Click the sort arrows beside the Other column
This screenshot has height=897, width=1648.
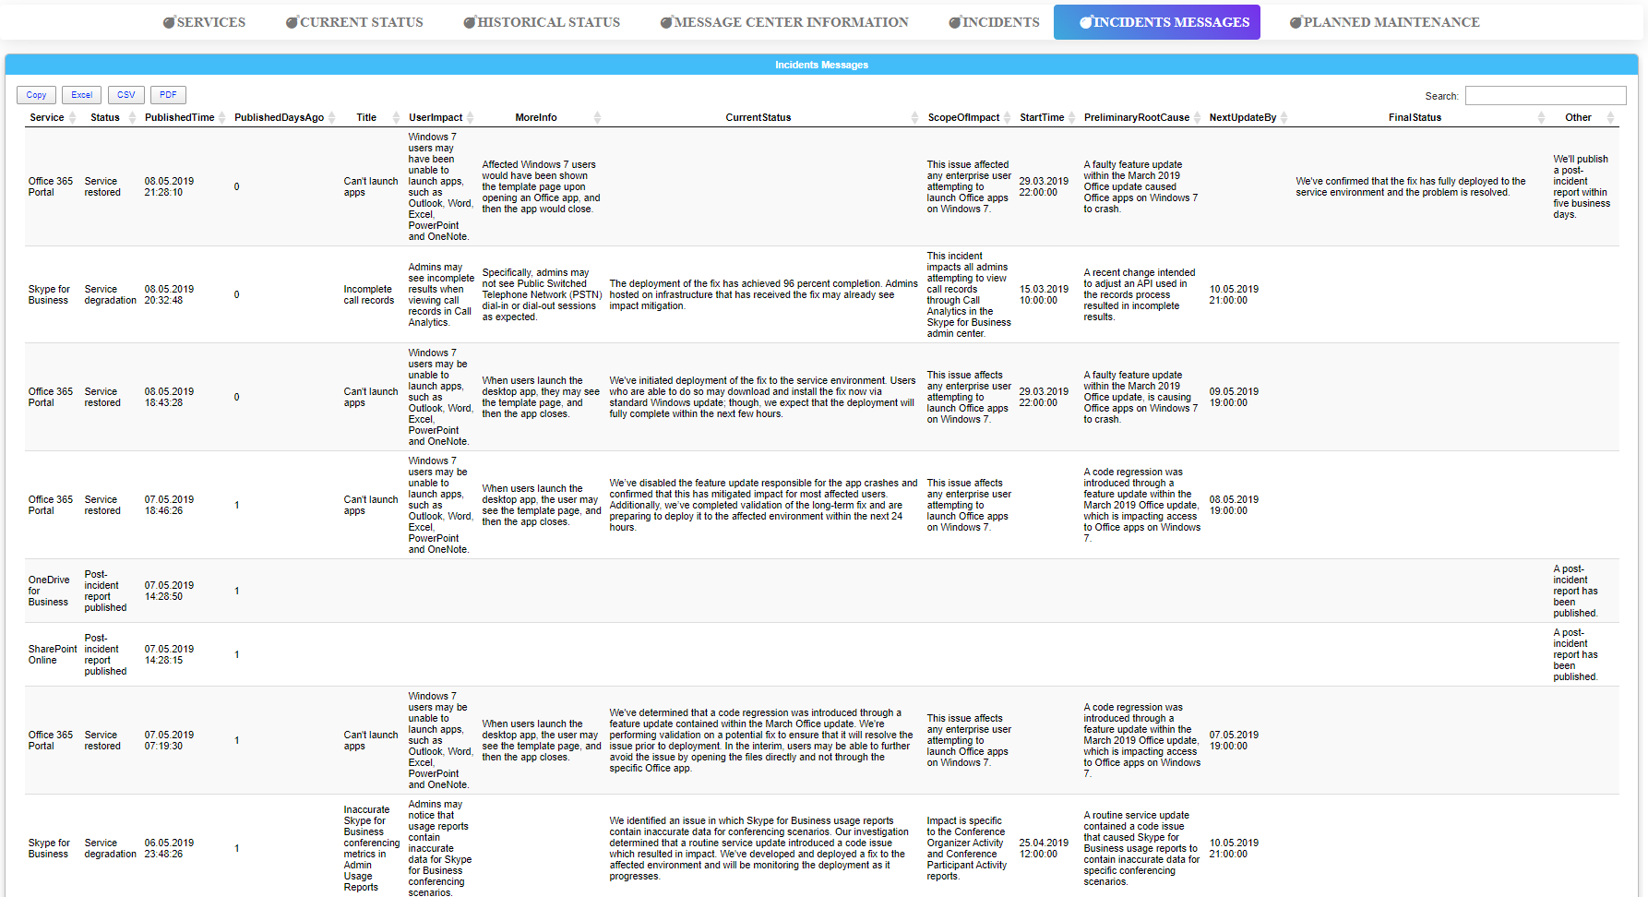tap(1610, 117)
